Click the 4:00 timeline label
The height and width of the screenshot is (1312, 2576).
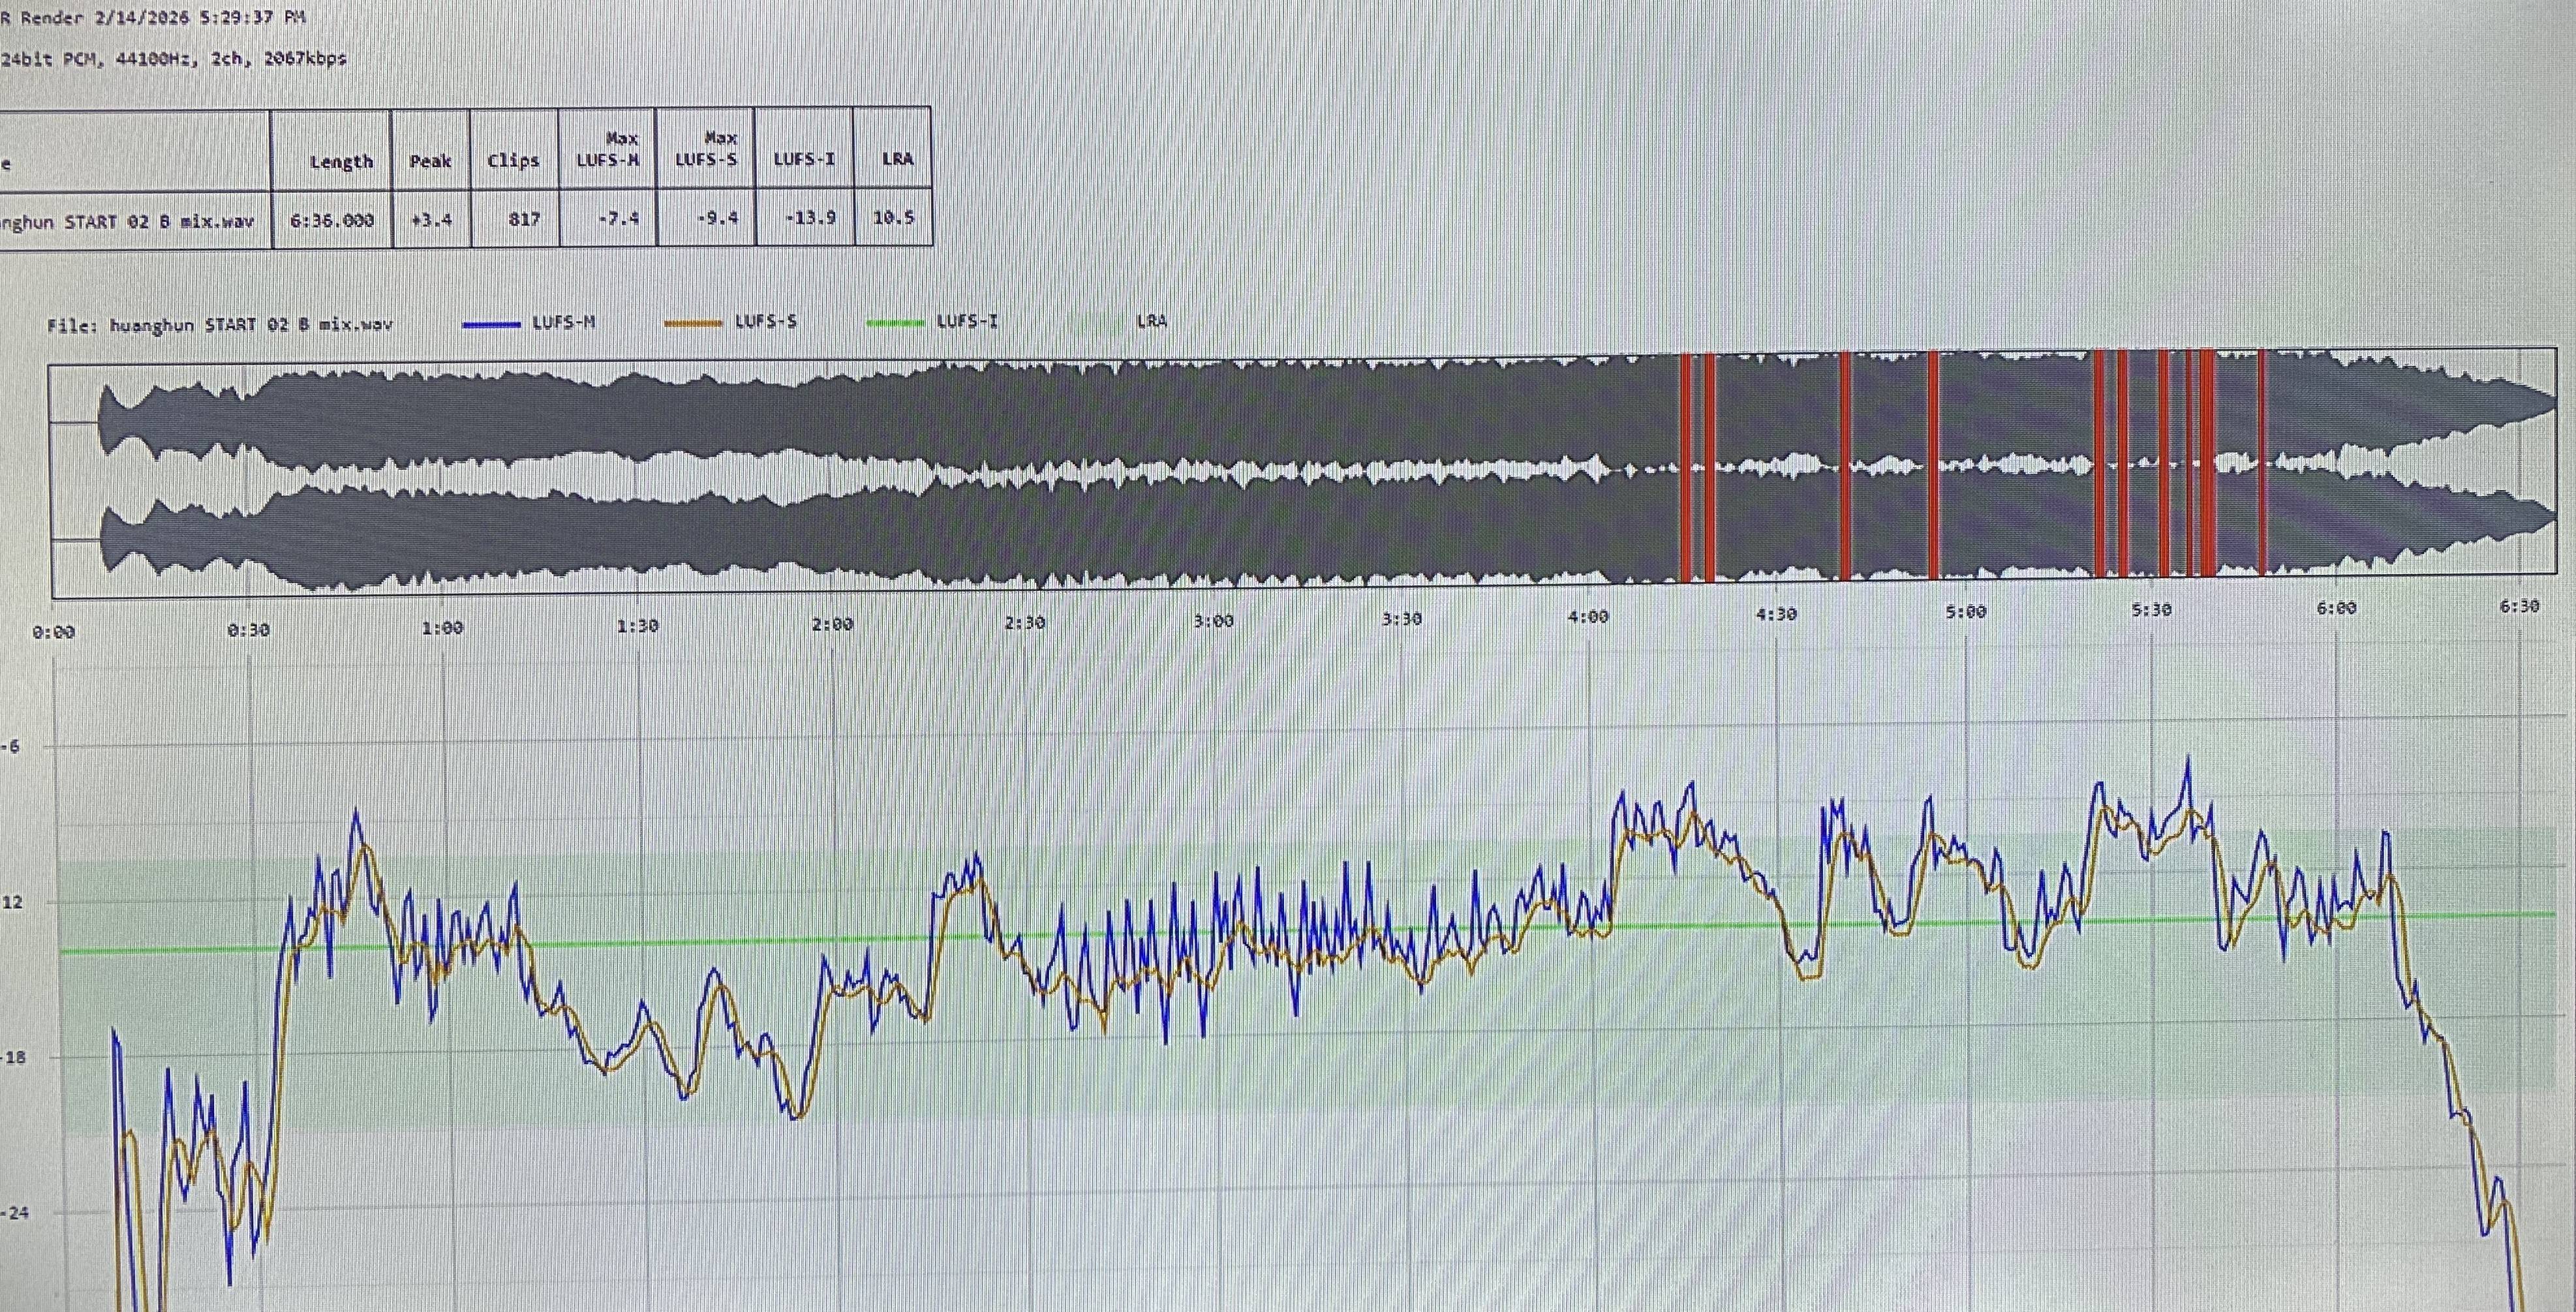click(1588, 616)
